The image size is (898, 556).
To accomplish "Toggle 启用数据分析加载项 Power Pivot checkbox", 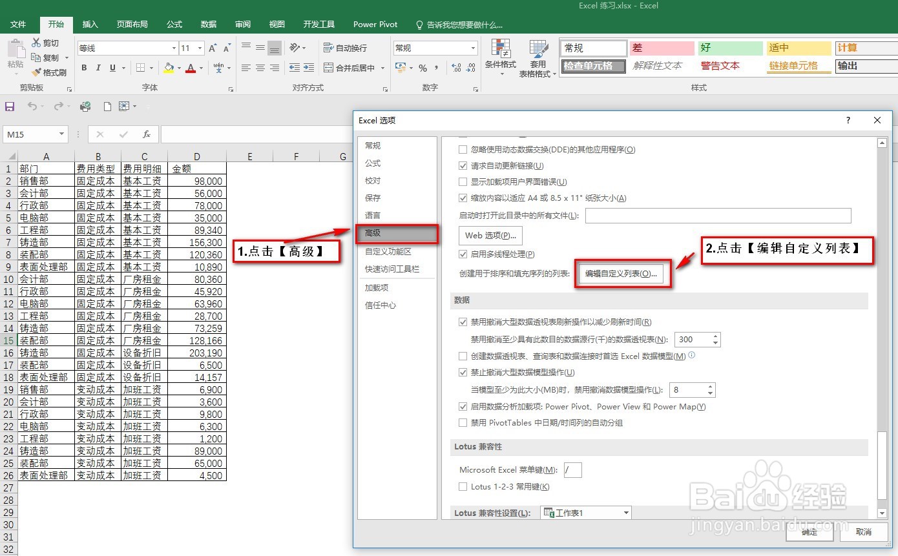I will point(463,407).
